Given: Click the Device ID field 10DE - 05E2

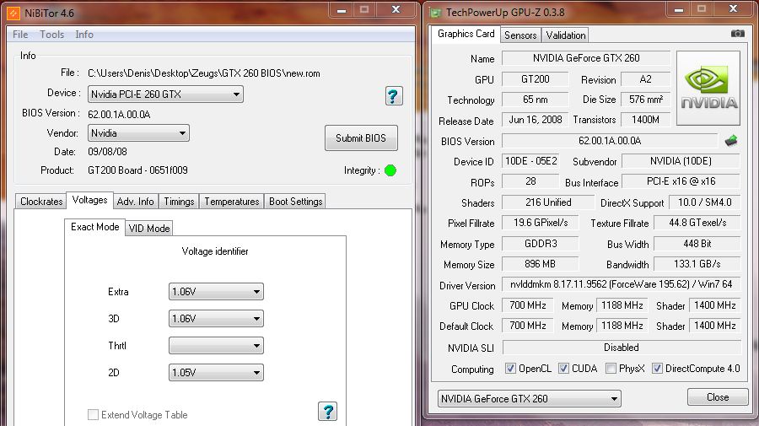Looking at the screenshot, I should pos(530,161).
